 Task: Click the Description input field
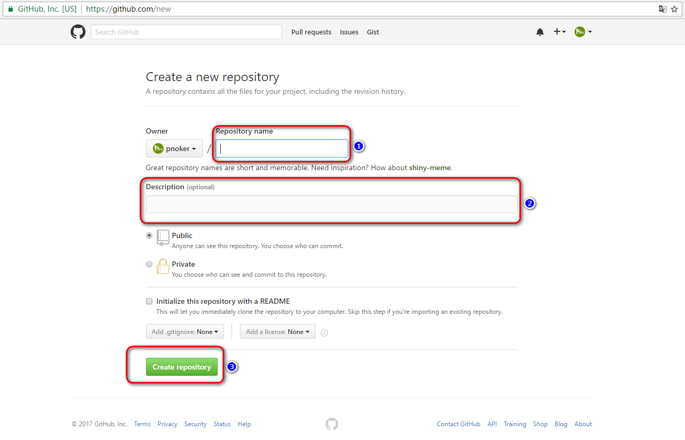332,204
